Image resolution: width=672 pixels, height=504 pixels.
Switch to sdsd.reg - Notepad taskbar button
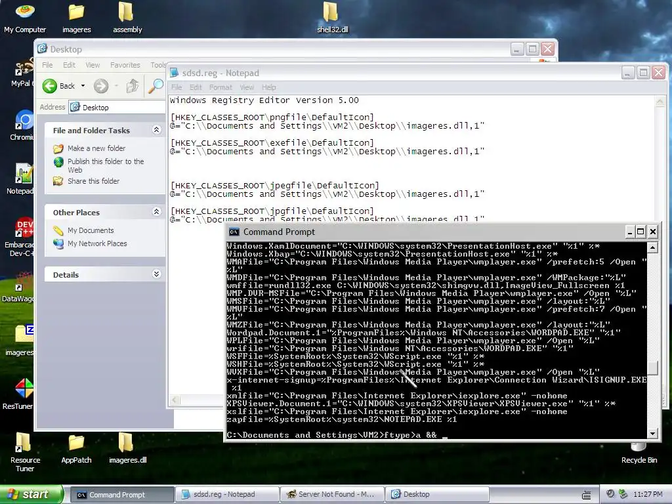[227, 495]
